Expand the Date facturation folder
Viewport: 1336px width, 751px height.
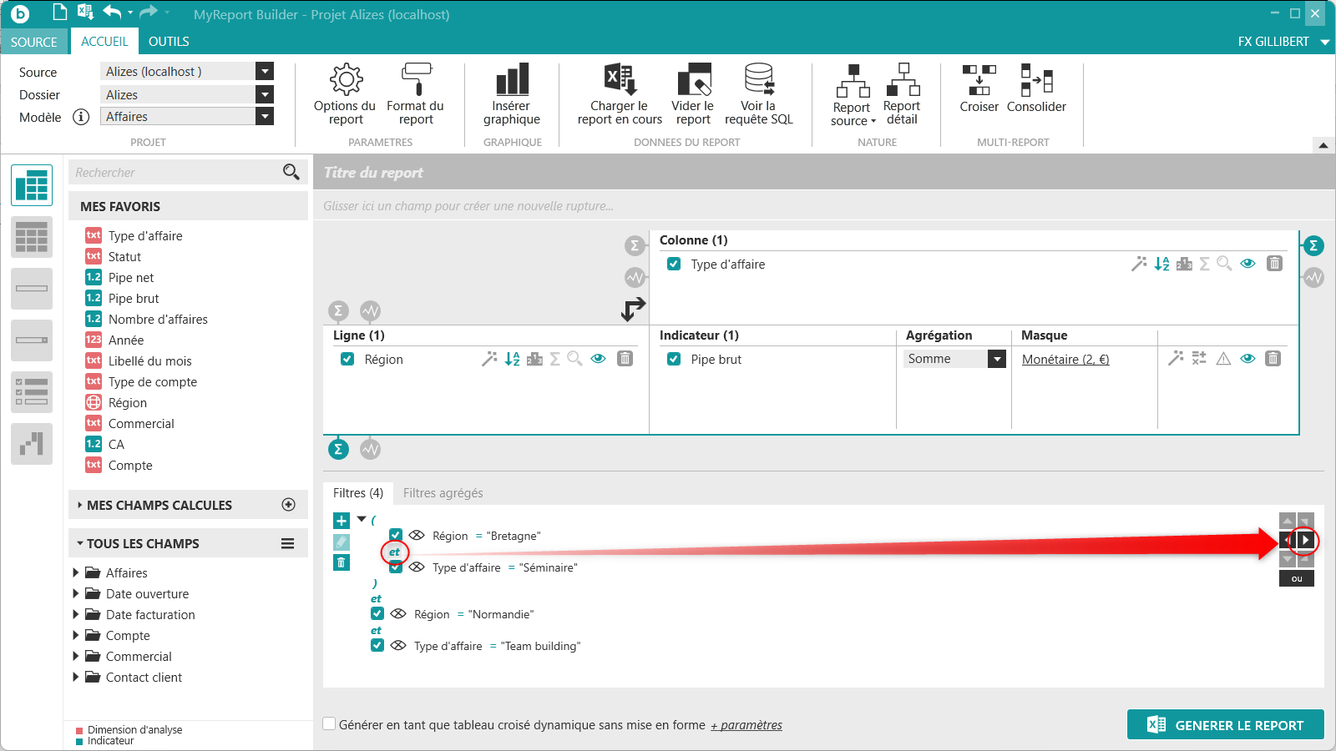pos(76,615)
